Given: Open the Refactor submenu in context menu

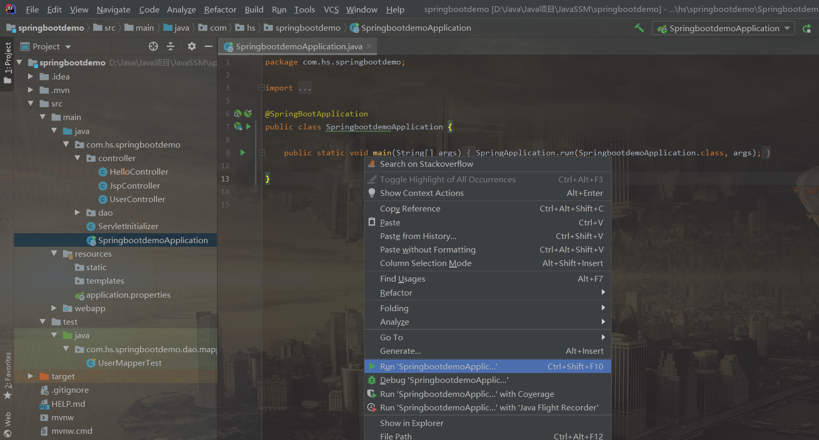Looking at the screenshot, I should point(488,292).
